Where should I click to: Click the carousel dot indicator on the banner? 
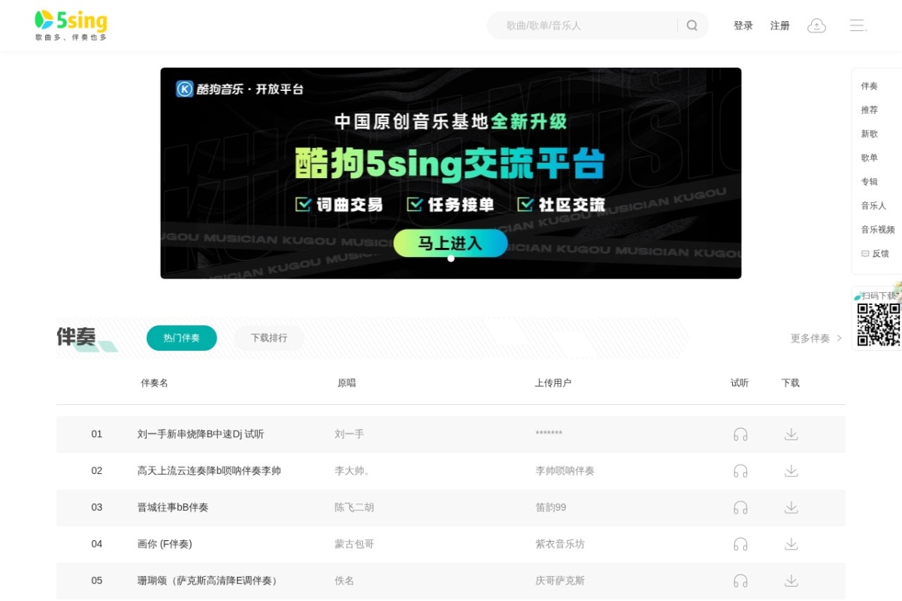coord(451,258)
